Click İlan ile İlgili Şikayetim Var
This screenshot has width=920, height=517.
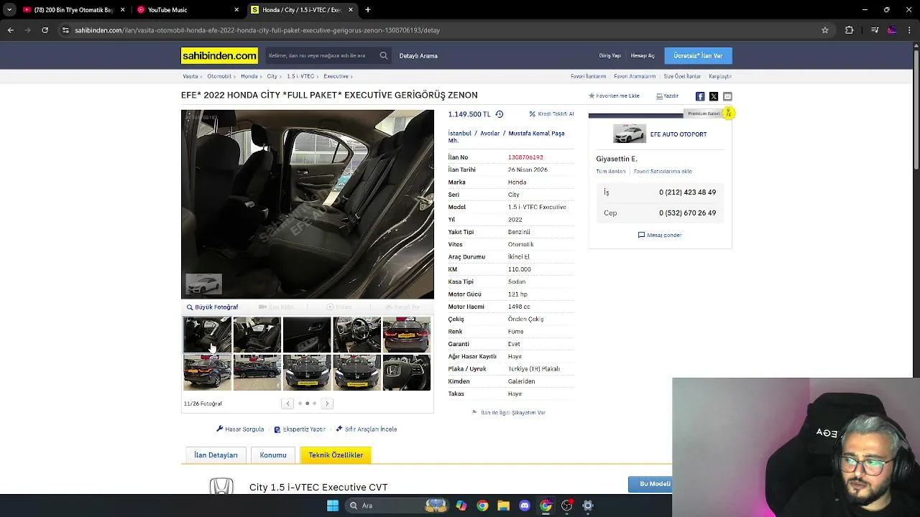509,413
